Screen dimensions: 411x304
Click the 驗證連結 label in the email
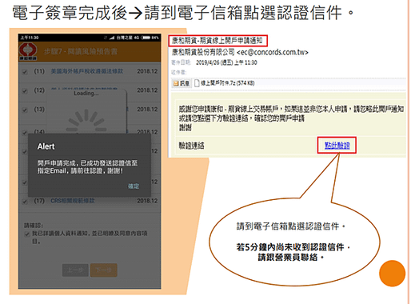191,146
